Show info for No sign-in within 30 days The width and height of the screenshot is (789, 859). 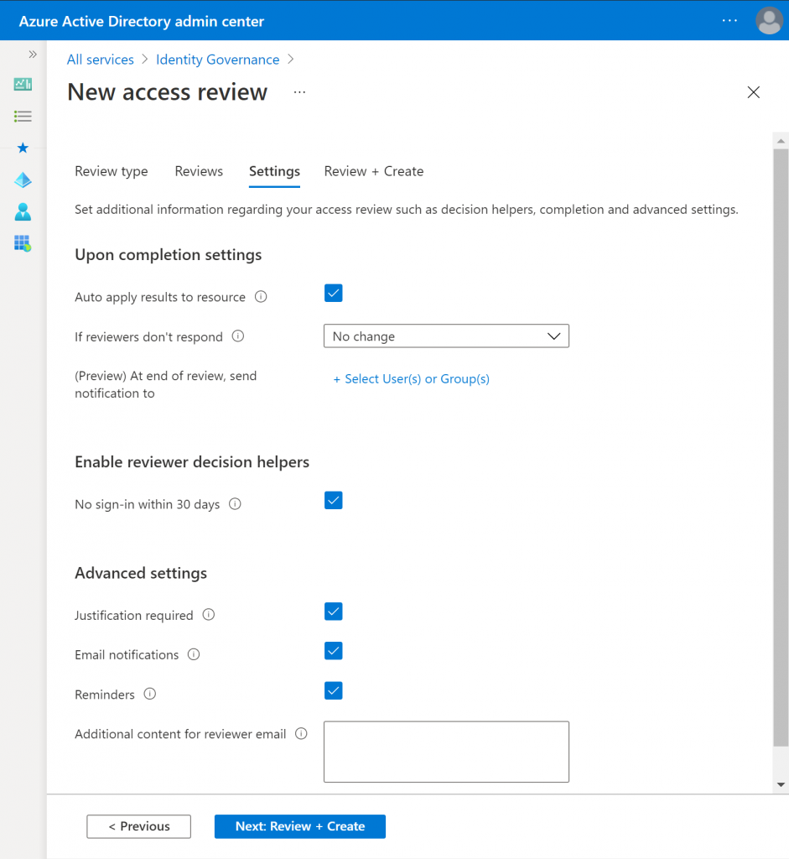tap(235, 504)
